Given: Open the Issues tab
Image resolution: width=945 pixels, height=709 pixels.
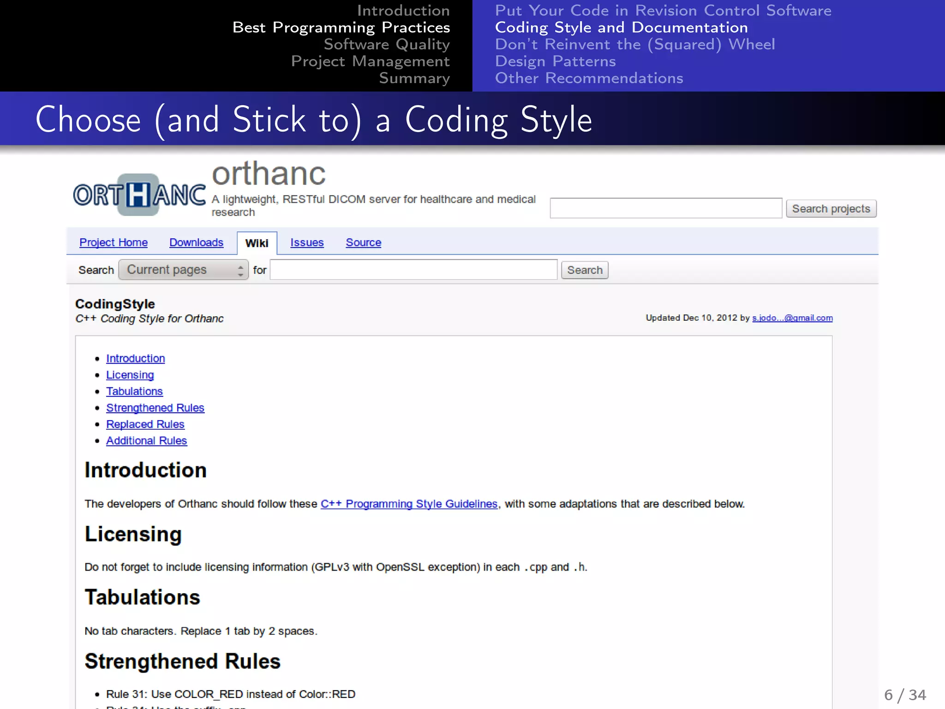Looking at the screenshot, I should [x=307, y=242].
